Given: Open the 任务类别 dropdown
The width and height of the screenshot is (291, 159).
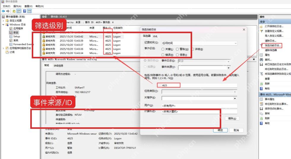Looking at the screenshot, I should pos(199,92).
